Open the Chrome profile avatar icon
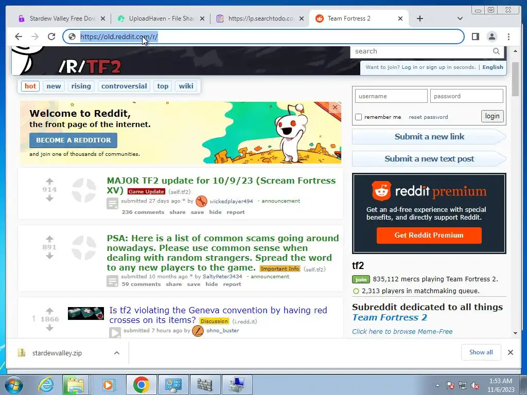This screenshot has height=395, width=527. [x=491, y=37]
